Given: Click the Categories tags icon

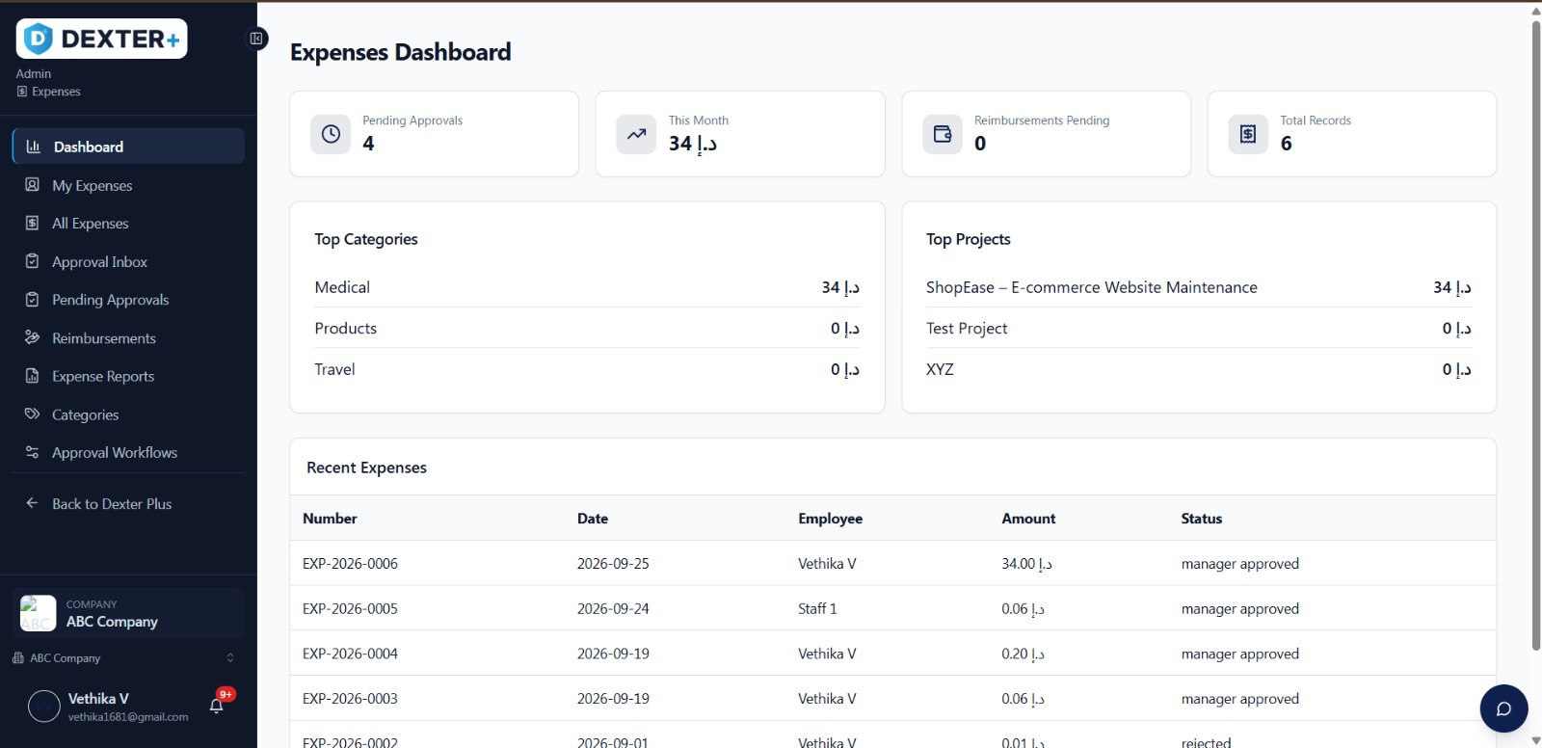Looking at the screenshot, I should 32,414.
